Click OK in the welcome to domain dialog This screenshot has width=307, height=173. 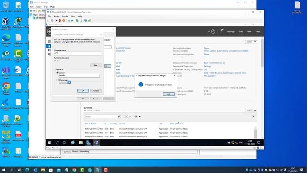[168, 94]
